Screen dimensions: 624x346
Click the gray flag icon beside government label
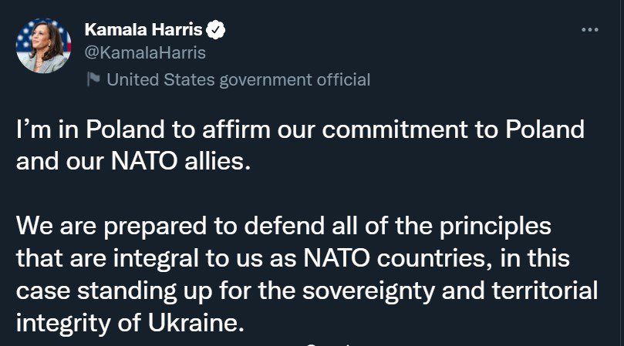coord(93,79)
